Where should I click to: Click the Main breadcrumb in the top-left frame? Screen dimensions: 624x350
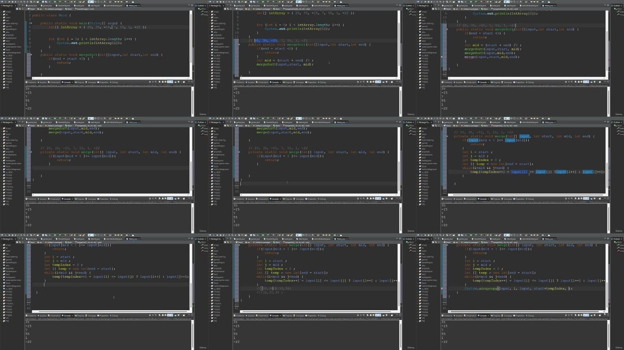(x=69, y=9)
